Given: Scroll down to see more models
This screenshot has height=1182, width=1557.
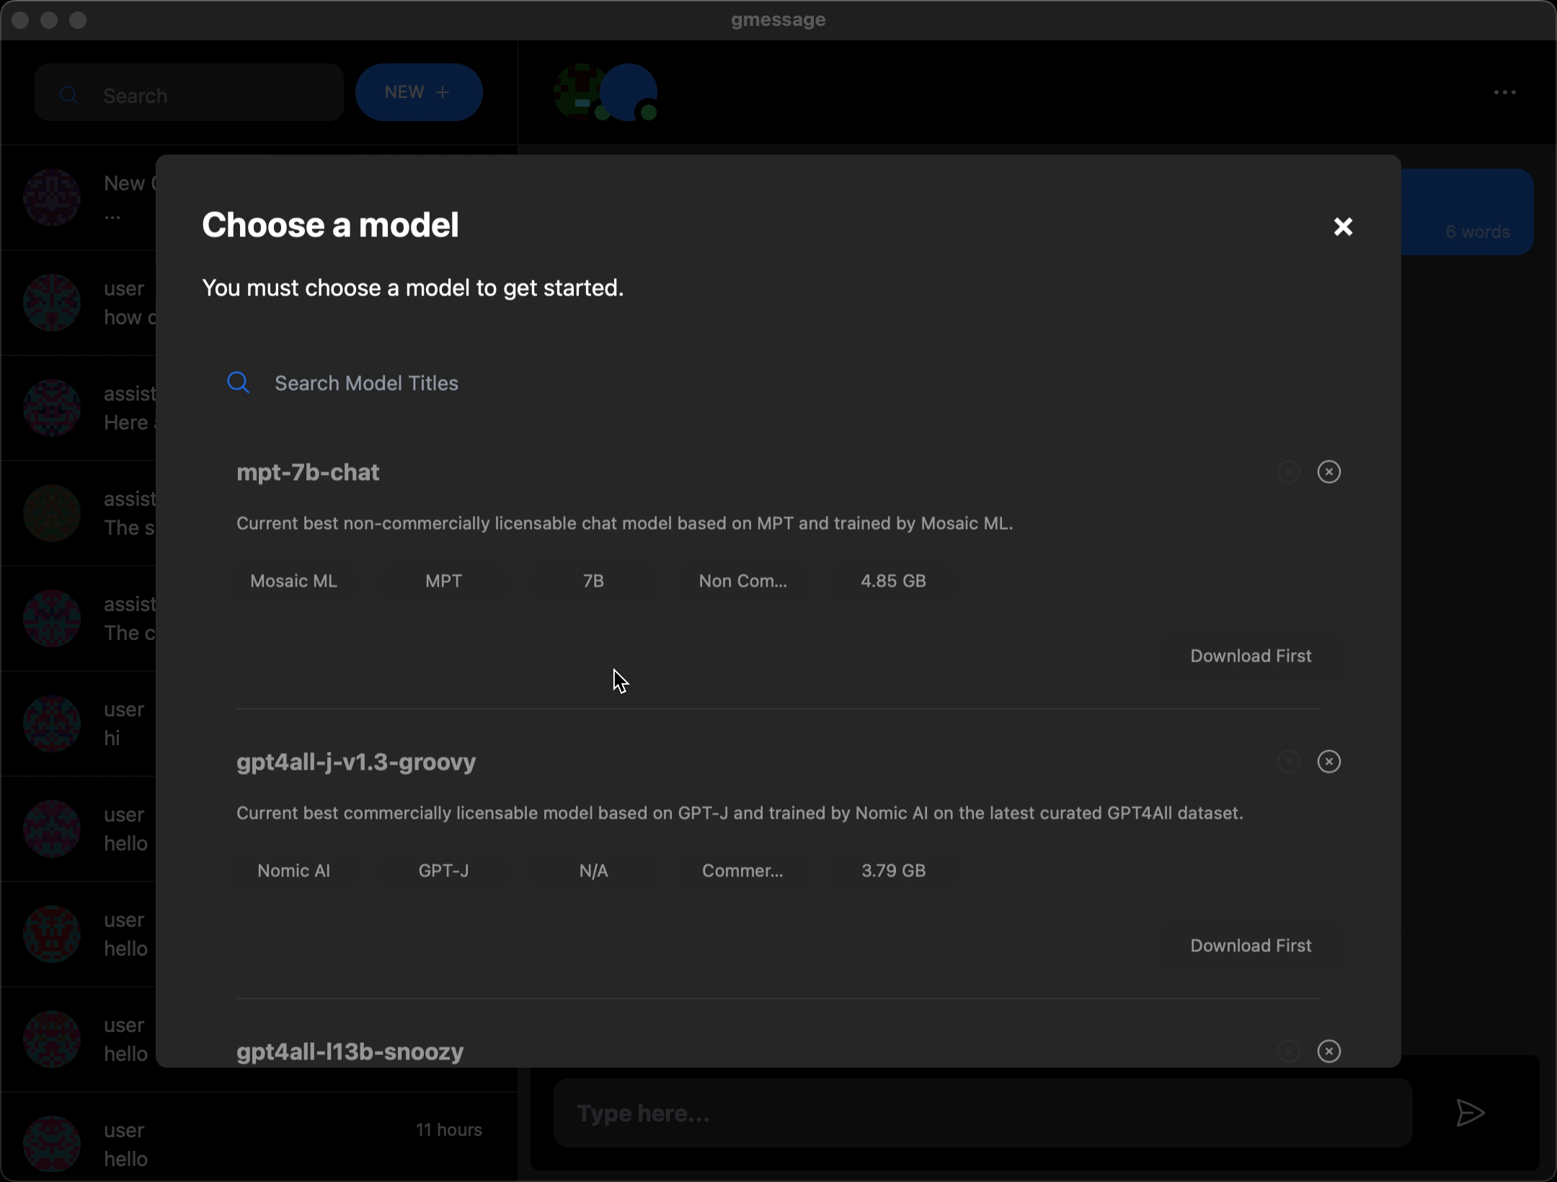Looking at the screenshot, I should click(x=778, y=745).
